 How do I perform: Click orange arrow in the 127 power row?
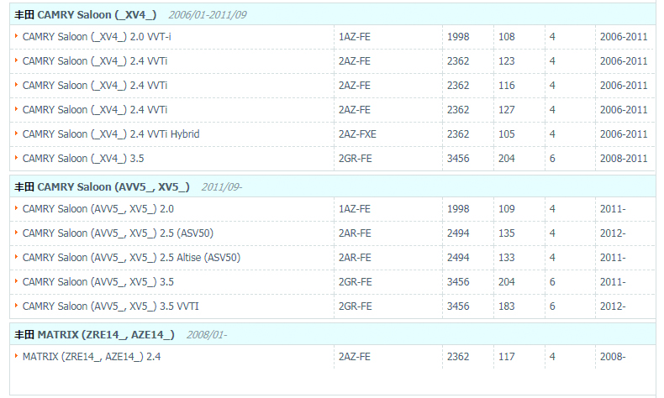[16, 109]
